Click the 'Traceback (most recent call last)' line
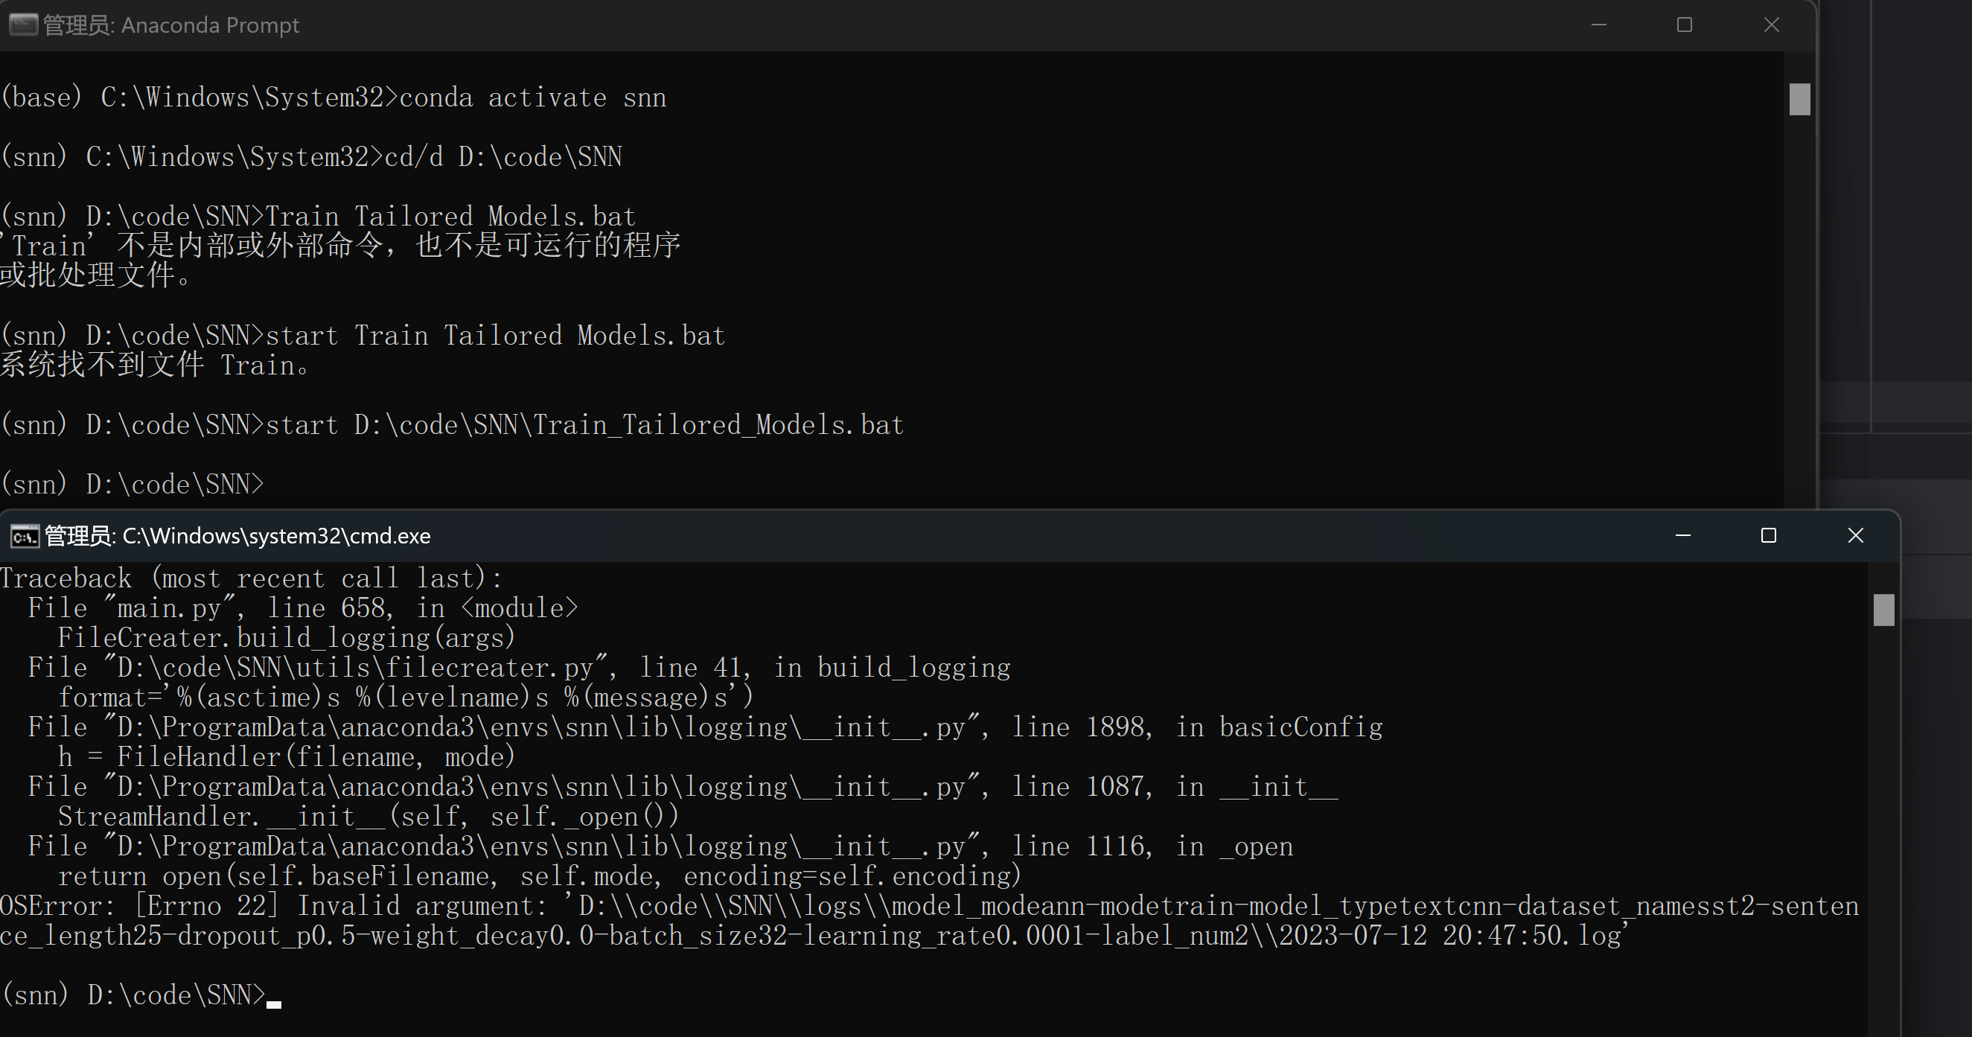Viewport: 1972px width, 1037px height. pos(251,578)
